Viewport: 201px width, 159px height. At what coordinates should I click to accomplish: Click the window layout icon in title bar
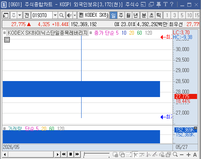coord(143,5)
